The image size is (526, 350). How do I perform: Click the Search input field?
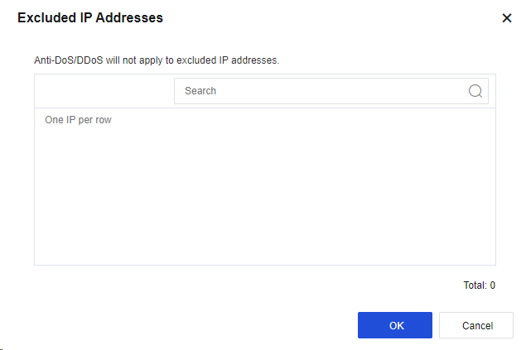[x=323, y=91]
